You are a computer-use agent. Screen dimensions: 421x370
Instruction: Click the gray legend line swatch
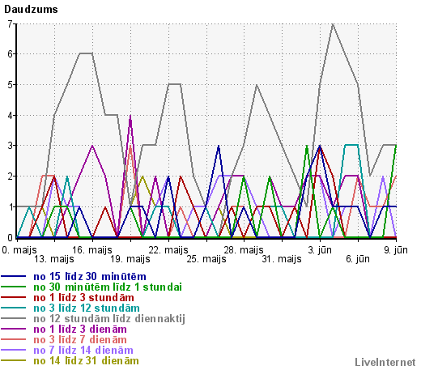tap(14, 319)
